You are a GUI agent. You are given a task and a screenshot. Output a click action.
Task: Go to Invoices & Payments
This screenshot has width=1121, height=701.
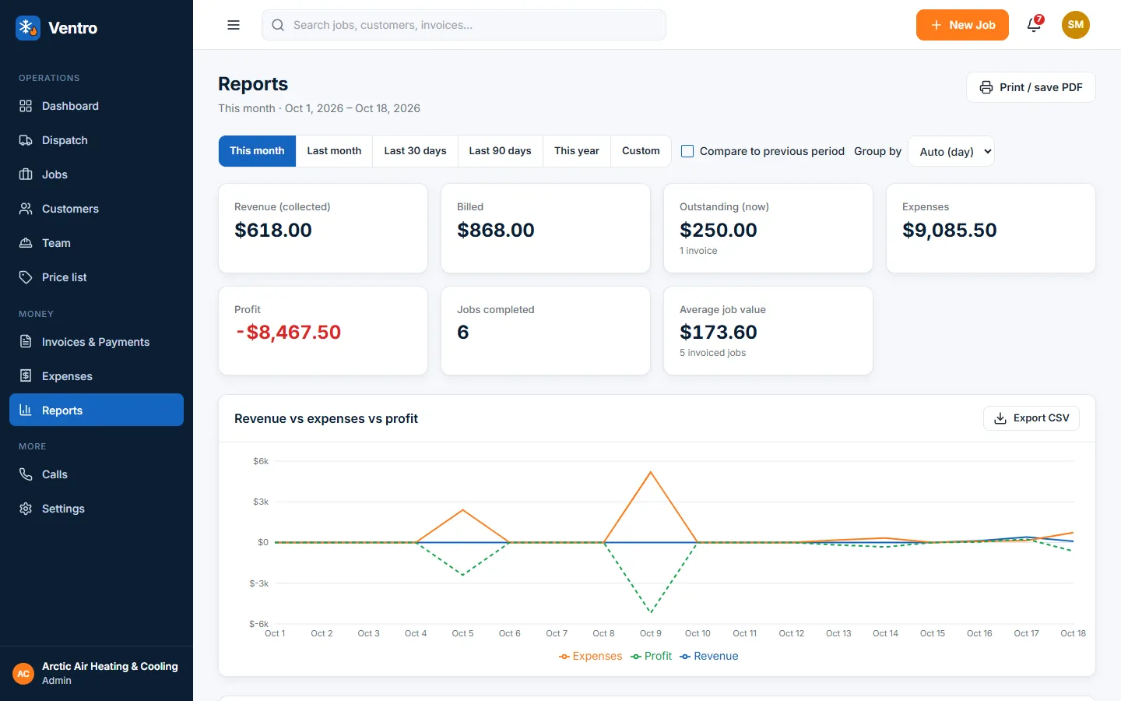(x=97, y=342)
